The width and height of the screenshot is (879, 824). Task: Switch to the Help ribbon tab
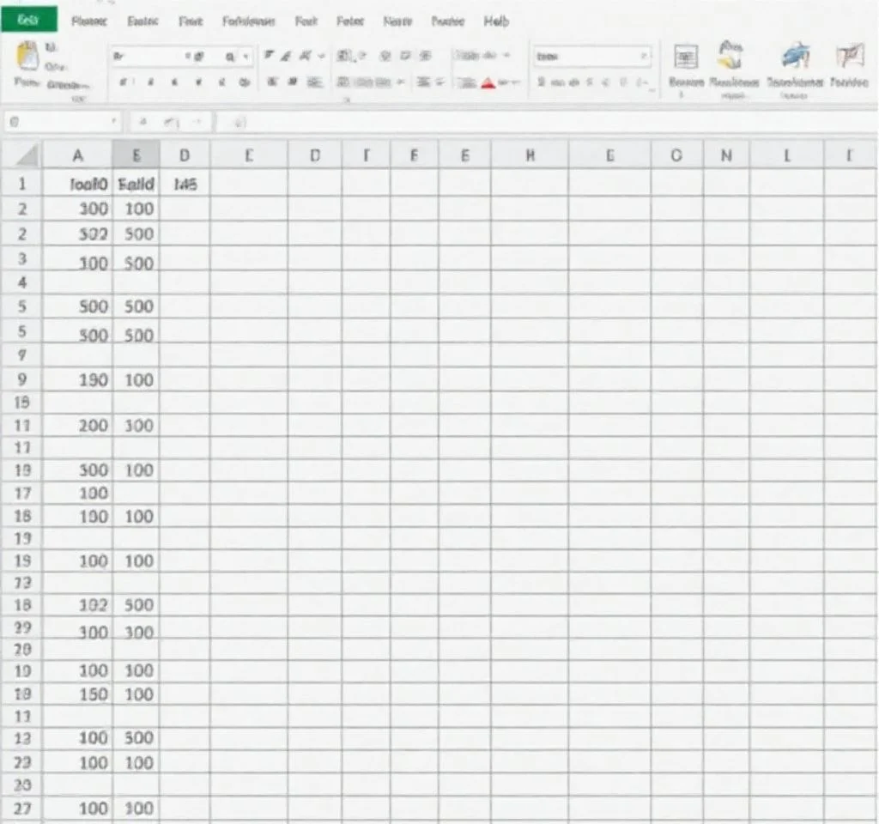(496, 21)
